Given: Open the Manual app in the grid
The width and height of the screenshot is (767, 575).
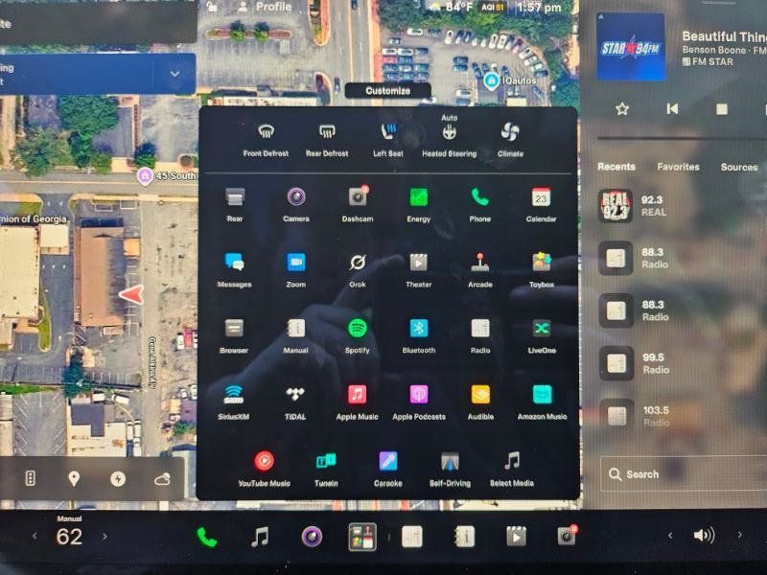Looking at the screenshot, I should point(296,329).
